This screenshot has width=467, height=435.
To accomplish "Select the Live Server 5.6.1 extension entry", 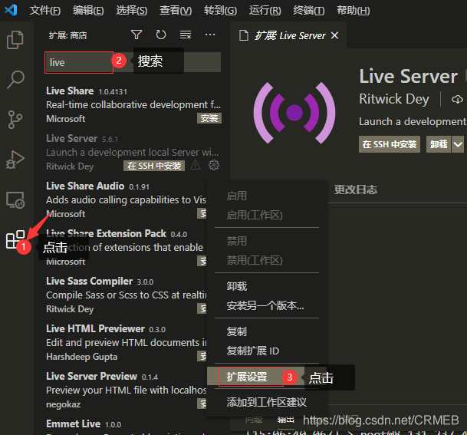I will (133, 152).
